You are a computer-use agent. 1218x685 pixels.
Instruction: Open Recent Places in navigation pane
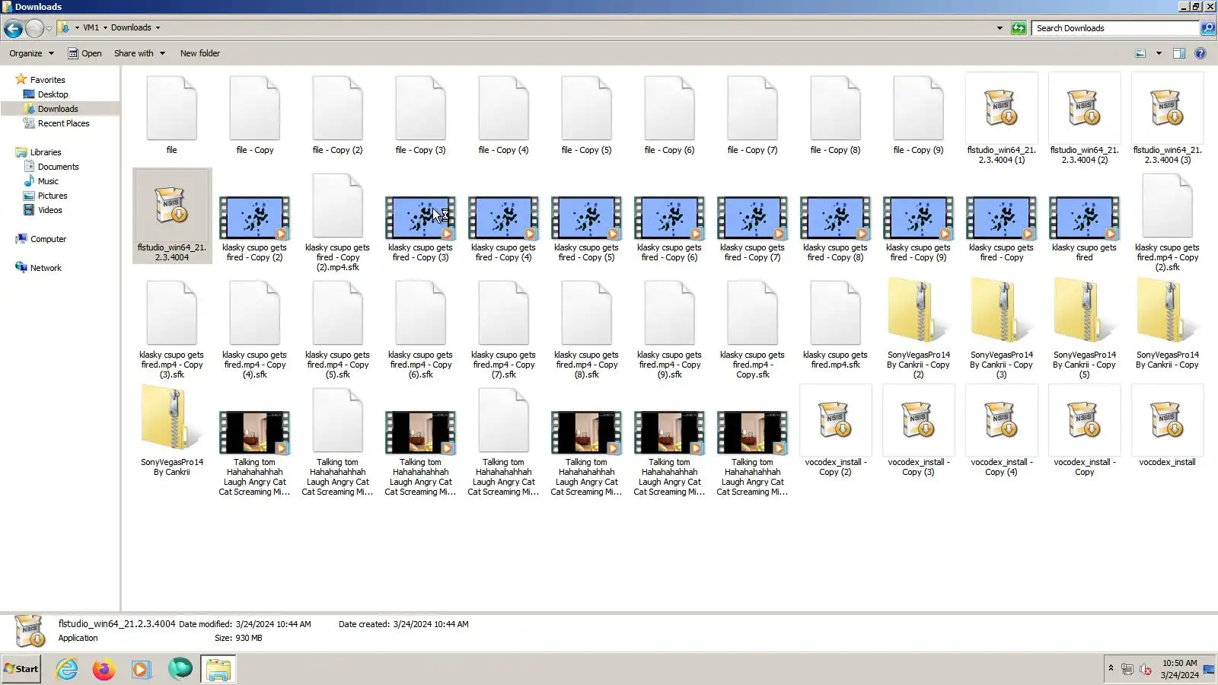point(63,123)
